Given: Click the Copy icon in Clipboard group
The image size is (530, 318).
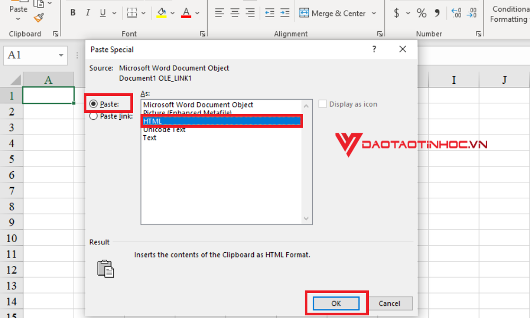Looking at the screenshot, I should point(39,3).
